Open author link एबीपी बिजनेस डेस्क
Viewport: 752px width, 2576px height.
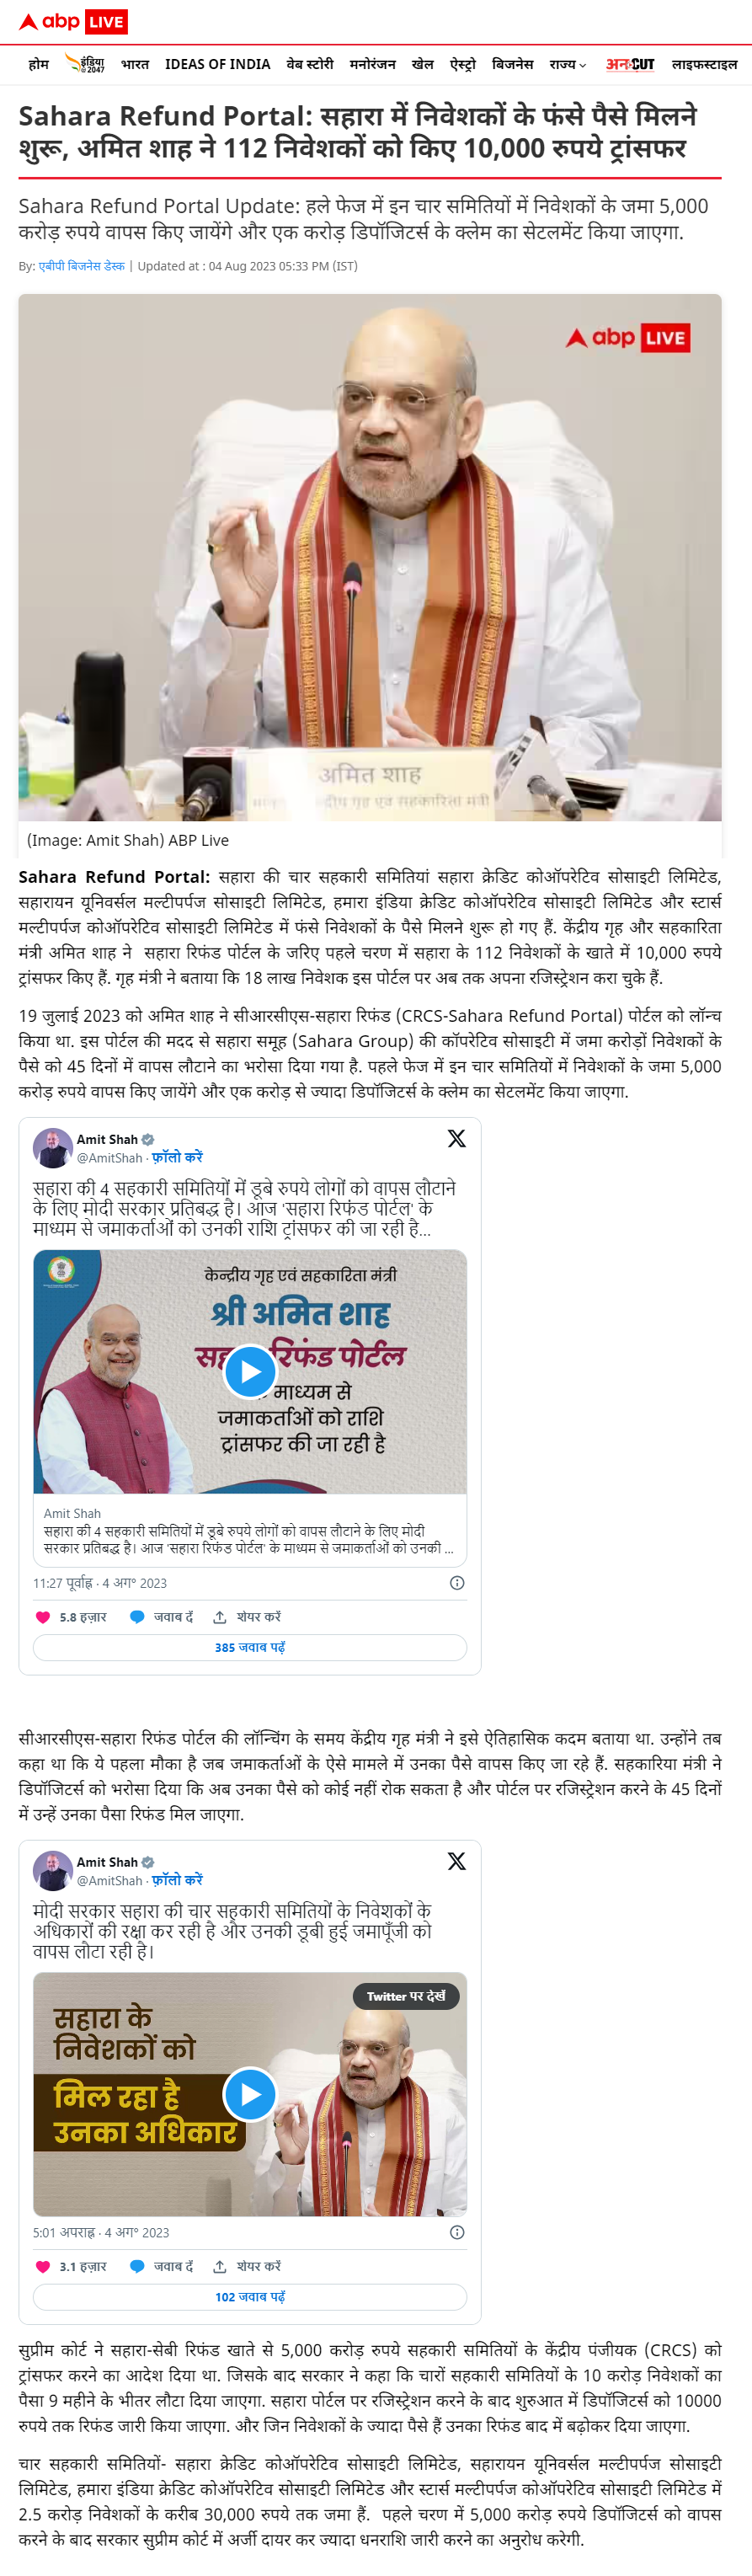(82, 266)
